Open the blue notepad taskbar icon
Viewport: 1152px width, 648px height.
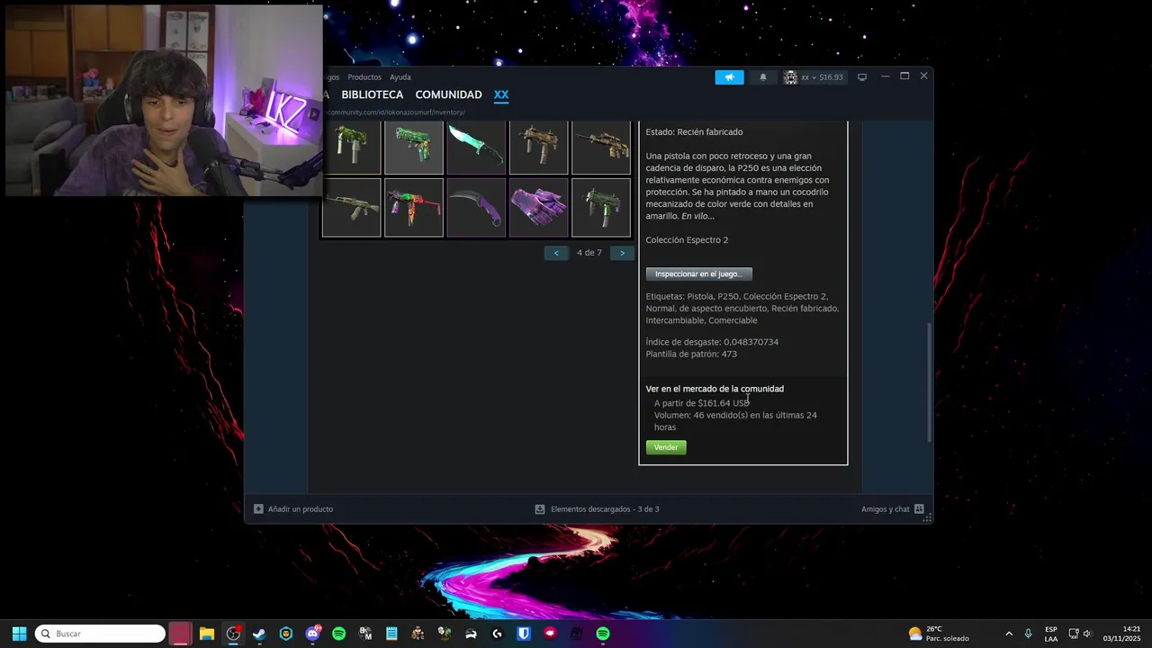(391, 634)
